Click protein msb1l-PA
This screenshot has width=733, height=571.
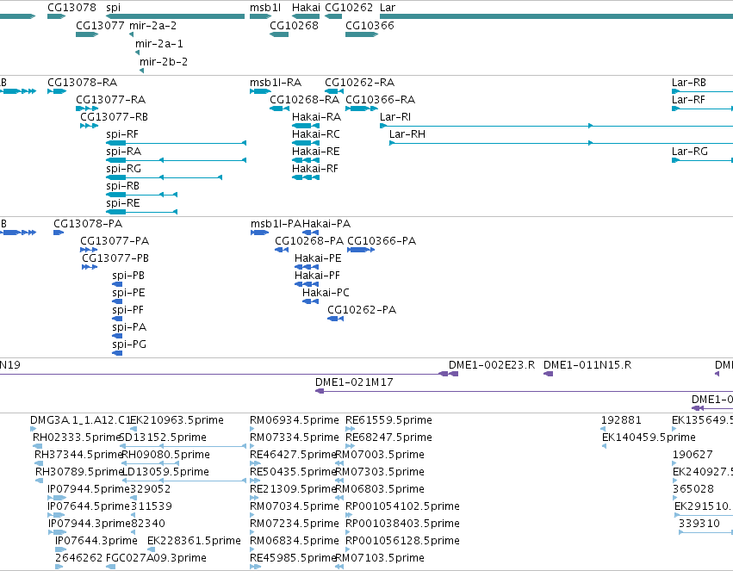tap(276, 223)
